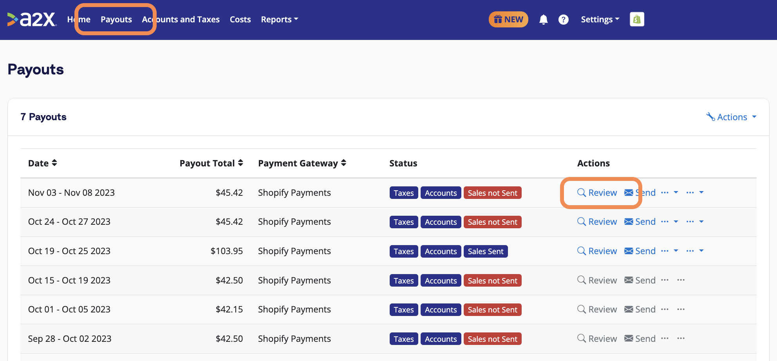
Task: Open the Payouts nav item
Action: click(x=116, y=20)
